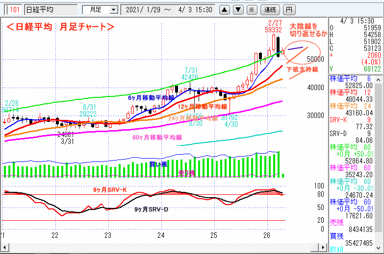The width and height of the screenshot is (384, 254).
Task: Click the 9ヶ月SRV-D label
Action: tap(152, 209)
